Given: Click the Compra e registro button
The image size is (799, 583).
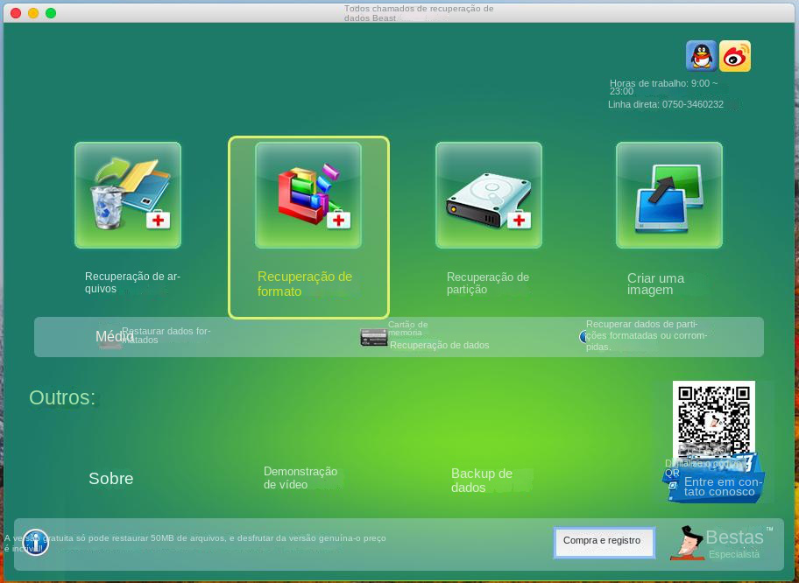Looking at the screenshot, I should tap(604, 542).
